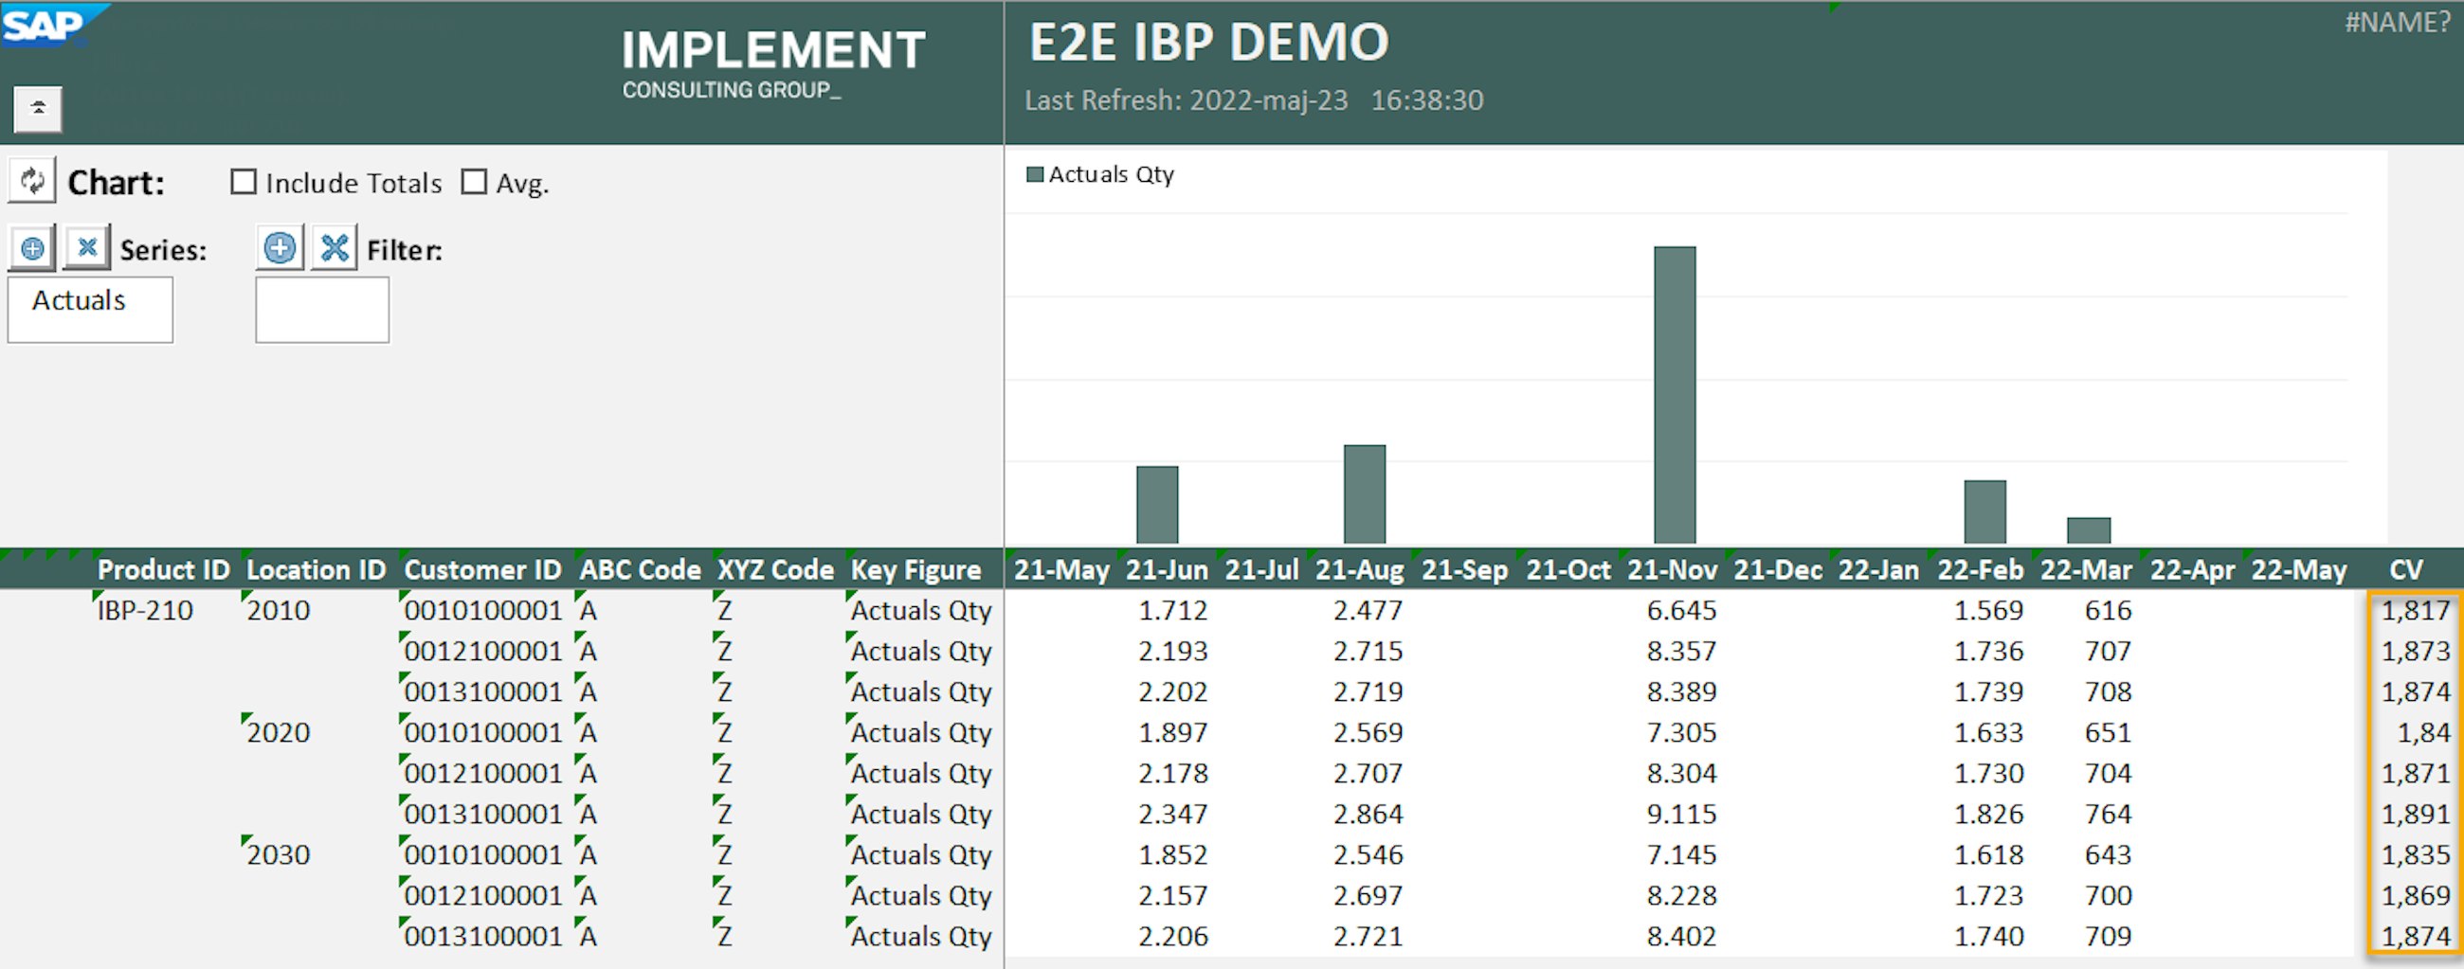Enable the Include Totals checkbox
2464x969 pixels.
coord(244,183)
